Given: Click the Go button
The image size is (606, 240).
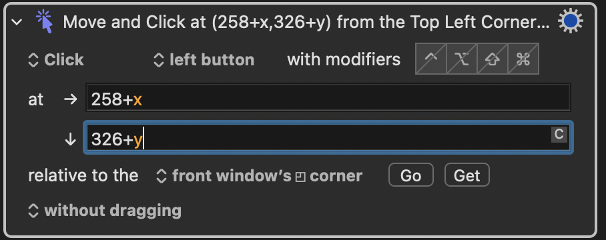Looking at the screenshot, I should (x=411, y=175).
